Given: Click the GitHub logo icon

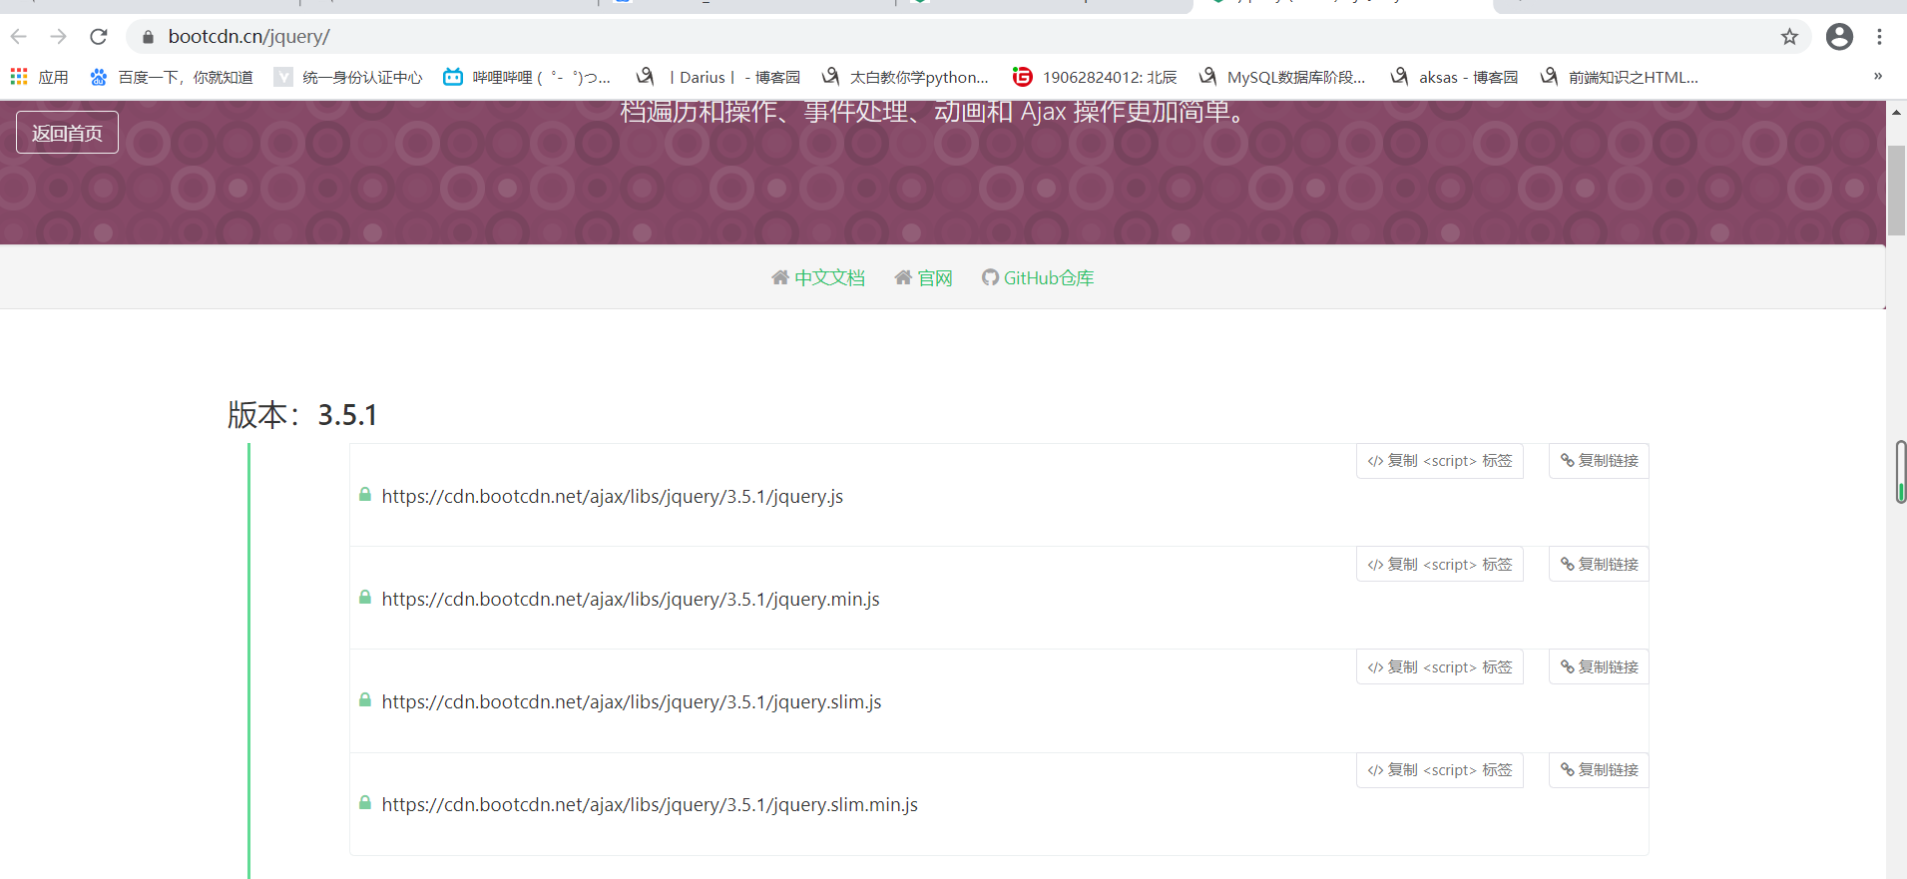Looking at the screenshot, I should pos(990,277).
